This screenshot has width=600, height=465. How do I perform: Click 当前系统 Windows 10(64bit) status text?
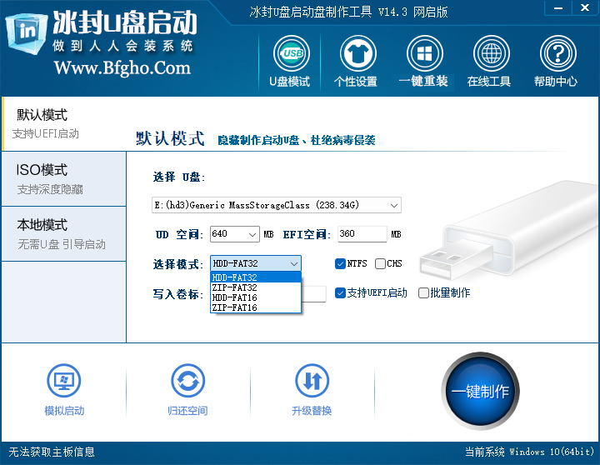pyautogui.click(x=530, y=452)
